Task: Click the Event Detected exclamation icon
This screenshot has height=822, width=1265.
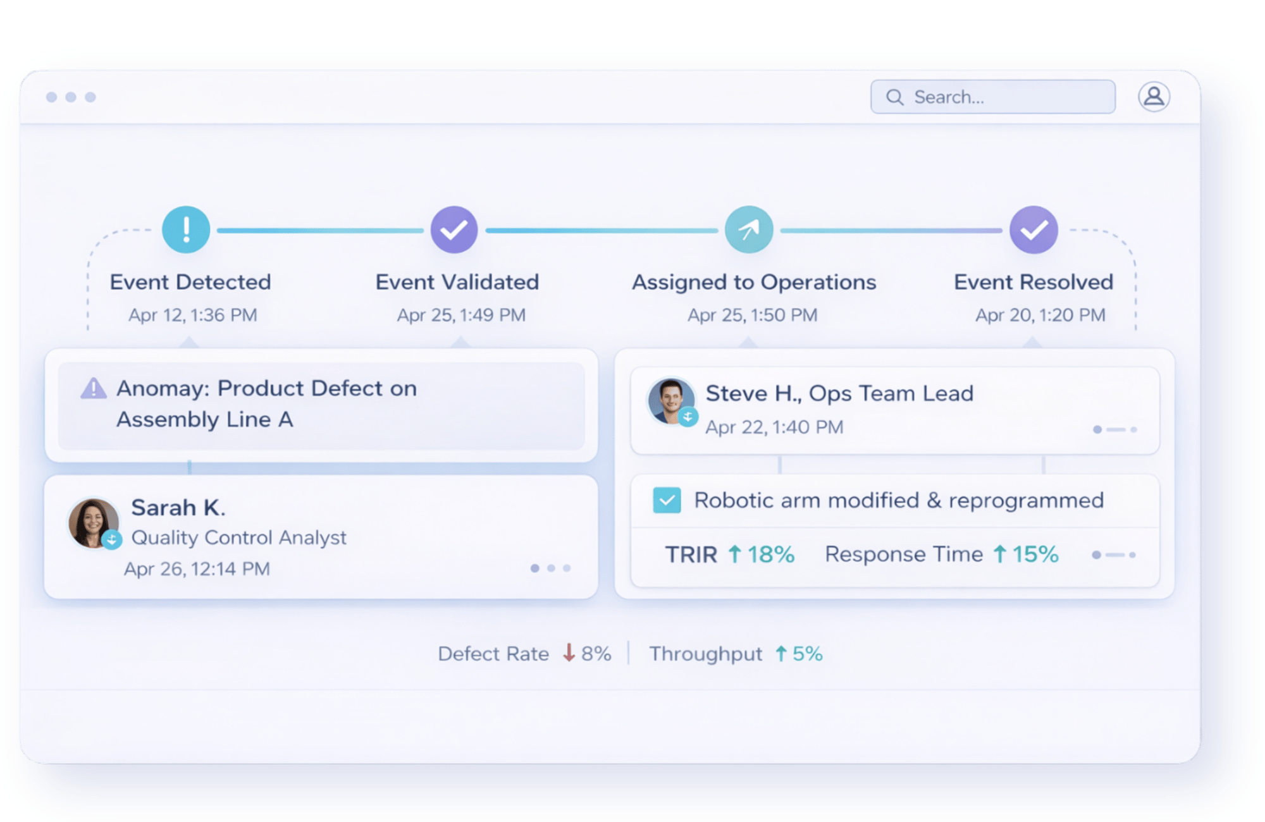Action: pyautogui.click(x=185, y=230)
